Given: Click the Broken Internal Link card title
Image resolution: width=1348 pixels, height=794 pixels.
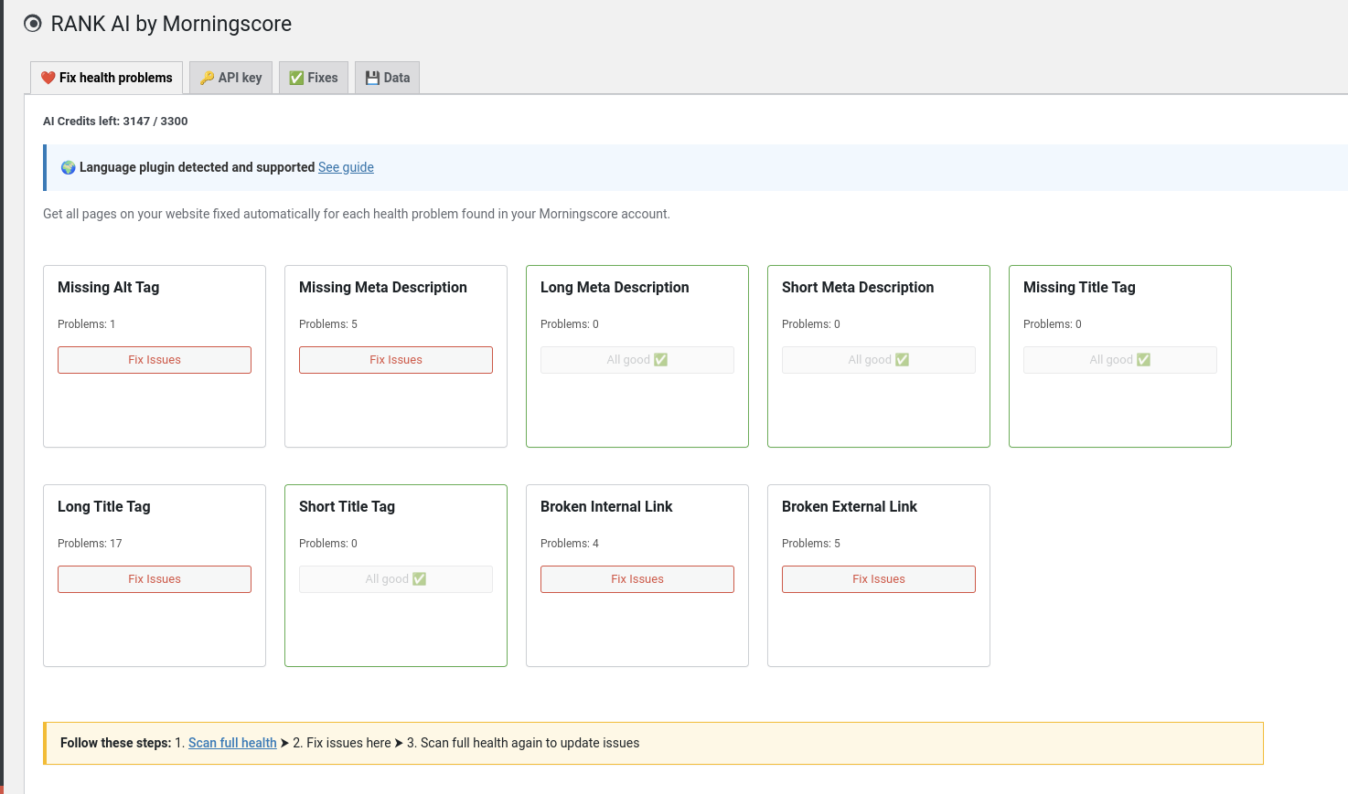Looking at the screenshot, I should pos(606,506).
